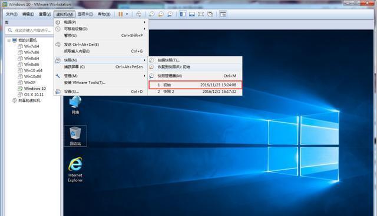Choose 快照管理器(M) menu entry
This screenshot has height=216, width=377.
[x=195, y=76]
